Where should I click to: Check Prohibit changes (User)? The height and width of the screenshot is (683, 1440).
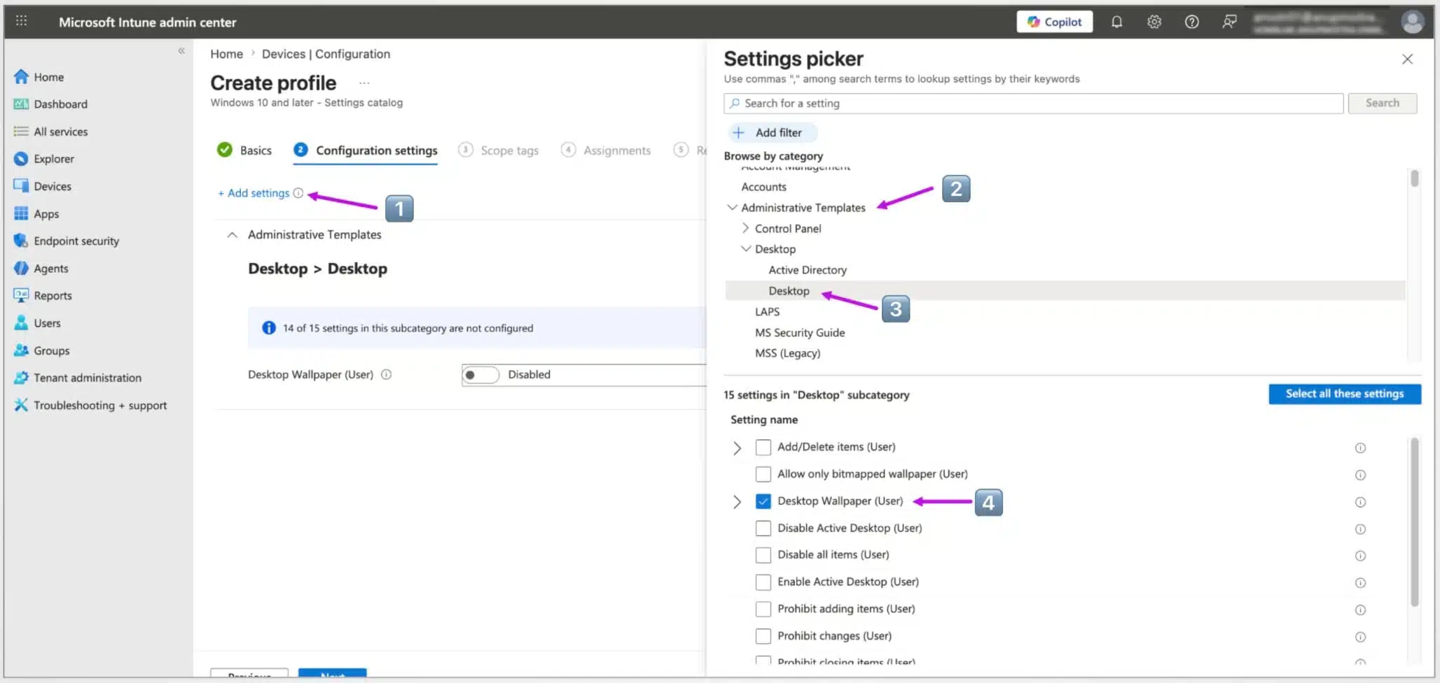(x=763, y=636)
